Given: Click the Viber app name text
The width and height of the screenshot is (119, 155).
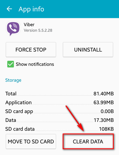Looking at the screenshot, I should 29,25.
